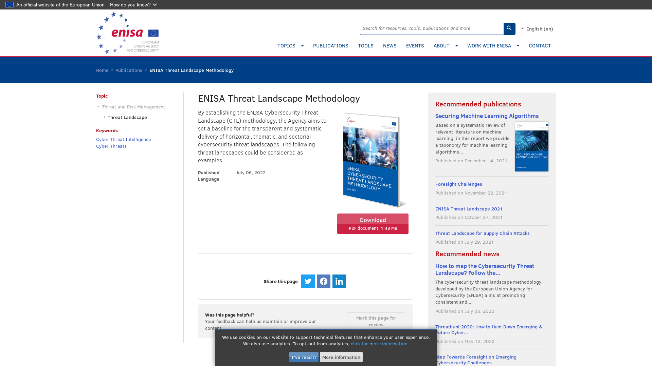Go to the NEWS section
Image resolution: width=652 pixels, height=366 pixels.
pos(390,46)
